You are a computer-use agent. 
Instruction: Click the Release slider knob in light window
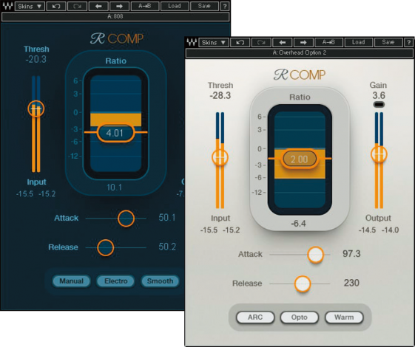click(x=303, y=284)
